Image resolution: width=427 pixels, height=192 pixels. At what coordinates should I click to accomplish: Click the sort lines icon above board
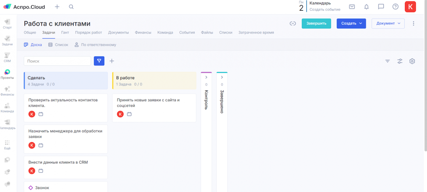pos(387,61)
